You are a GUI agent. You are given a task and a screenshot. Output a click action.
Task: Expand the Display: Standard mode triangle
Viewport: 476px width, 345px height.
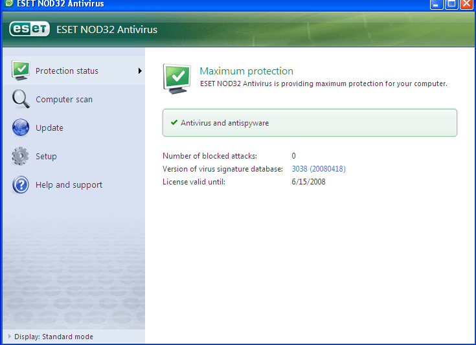(10, 336)
